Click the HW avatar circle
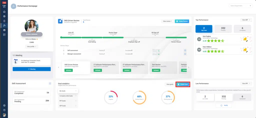The height and width of the screenshot is (118, 256). (199, 50)
